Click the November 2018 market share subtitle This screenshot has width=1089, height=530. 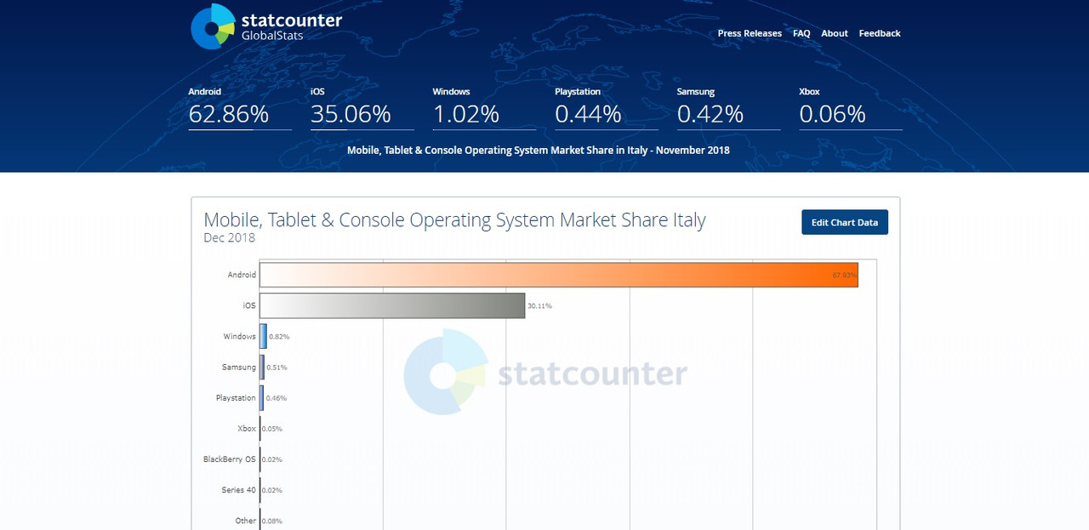click(x=539, y=150)
